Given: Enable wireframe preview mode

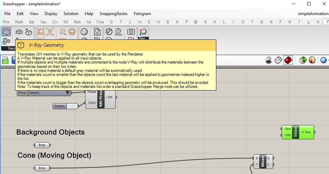Looking at the screenshot, I should click(x=278, y=60).
